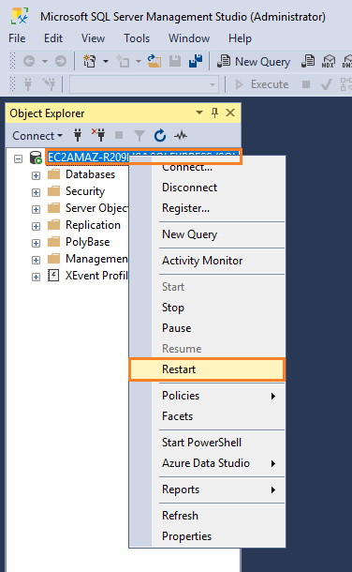Select the Security tree item
The image size is (352, 572).
pyautogui.click(x=85, y=191)
